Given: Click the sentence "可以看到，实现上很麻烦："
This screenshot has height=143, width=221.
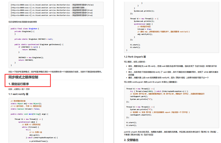Looking at the screenshot, I should point(135,62).
